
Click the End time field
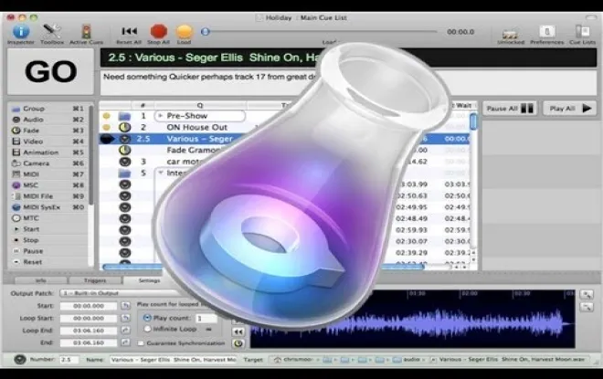pos(89,342)
